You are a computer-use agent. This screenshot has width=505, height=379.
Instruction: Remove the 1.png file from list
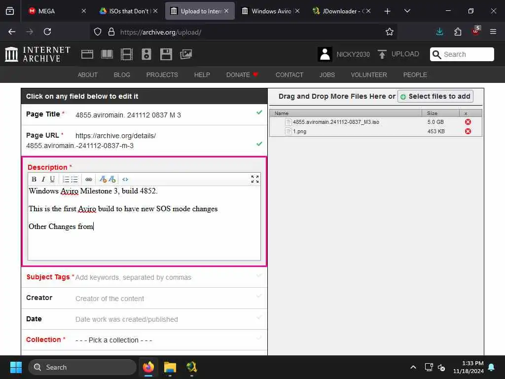coord(468,131)
